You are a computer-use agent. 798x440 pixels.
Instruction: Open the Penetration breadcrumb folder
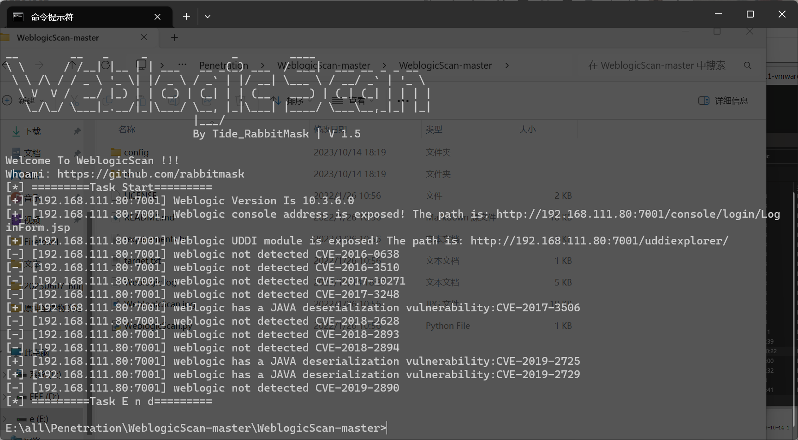(x=224, y=65)
